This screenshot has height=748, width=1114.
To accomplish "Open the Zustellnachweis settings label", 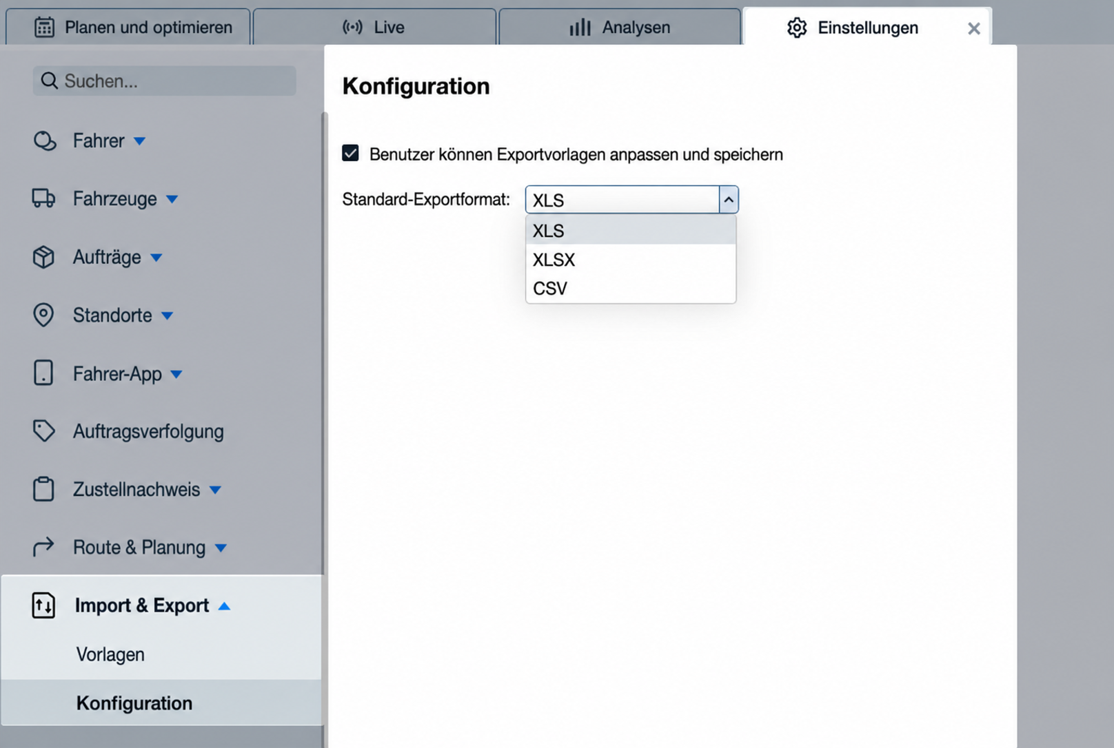I will (136, 489).
